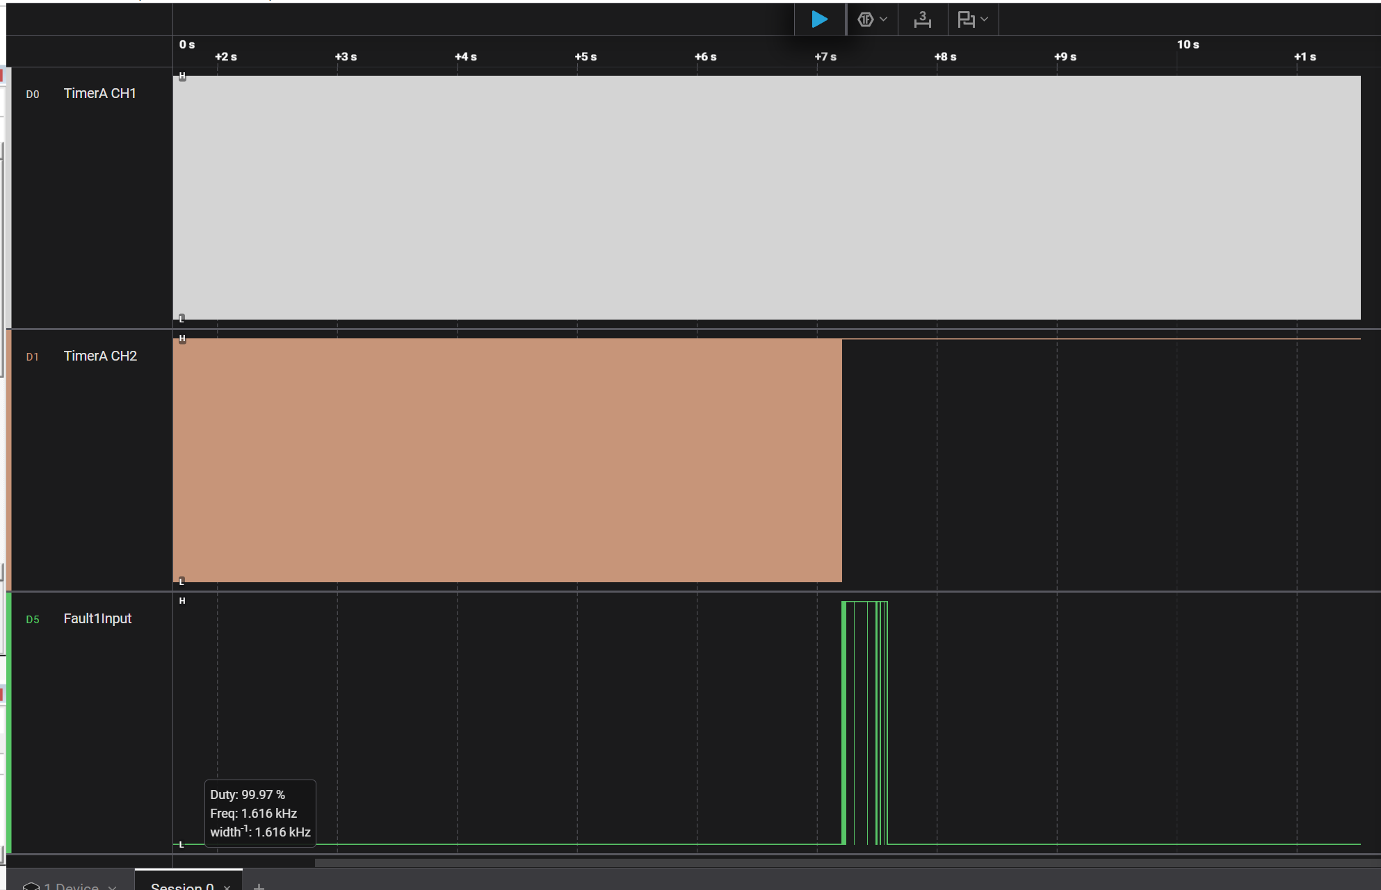1381x890 pixels.
Task: Add a new session with plus icon
Action: tap(259, 887)
